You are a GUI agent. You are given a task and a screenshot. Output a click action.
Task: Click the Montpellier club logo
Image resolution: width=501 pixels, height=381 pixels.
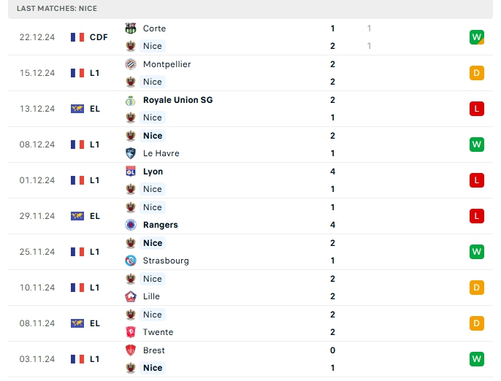(x=131, y=64)
